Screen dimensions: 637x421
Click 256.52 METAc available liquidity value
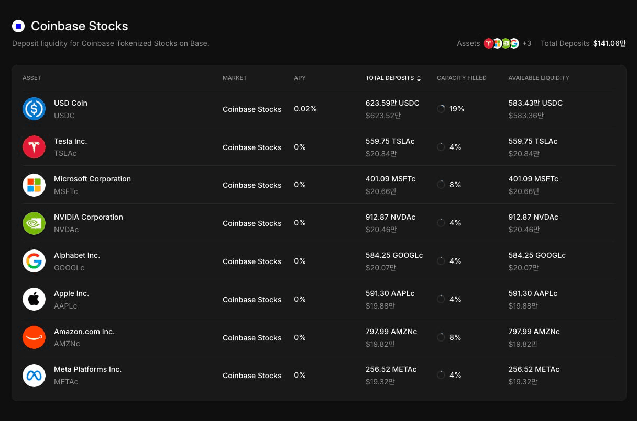534,369
